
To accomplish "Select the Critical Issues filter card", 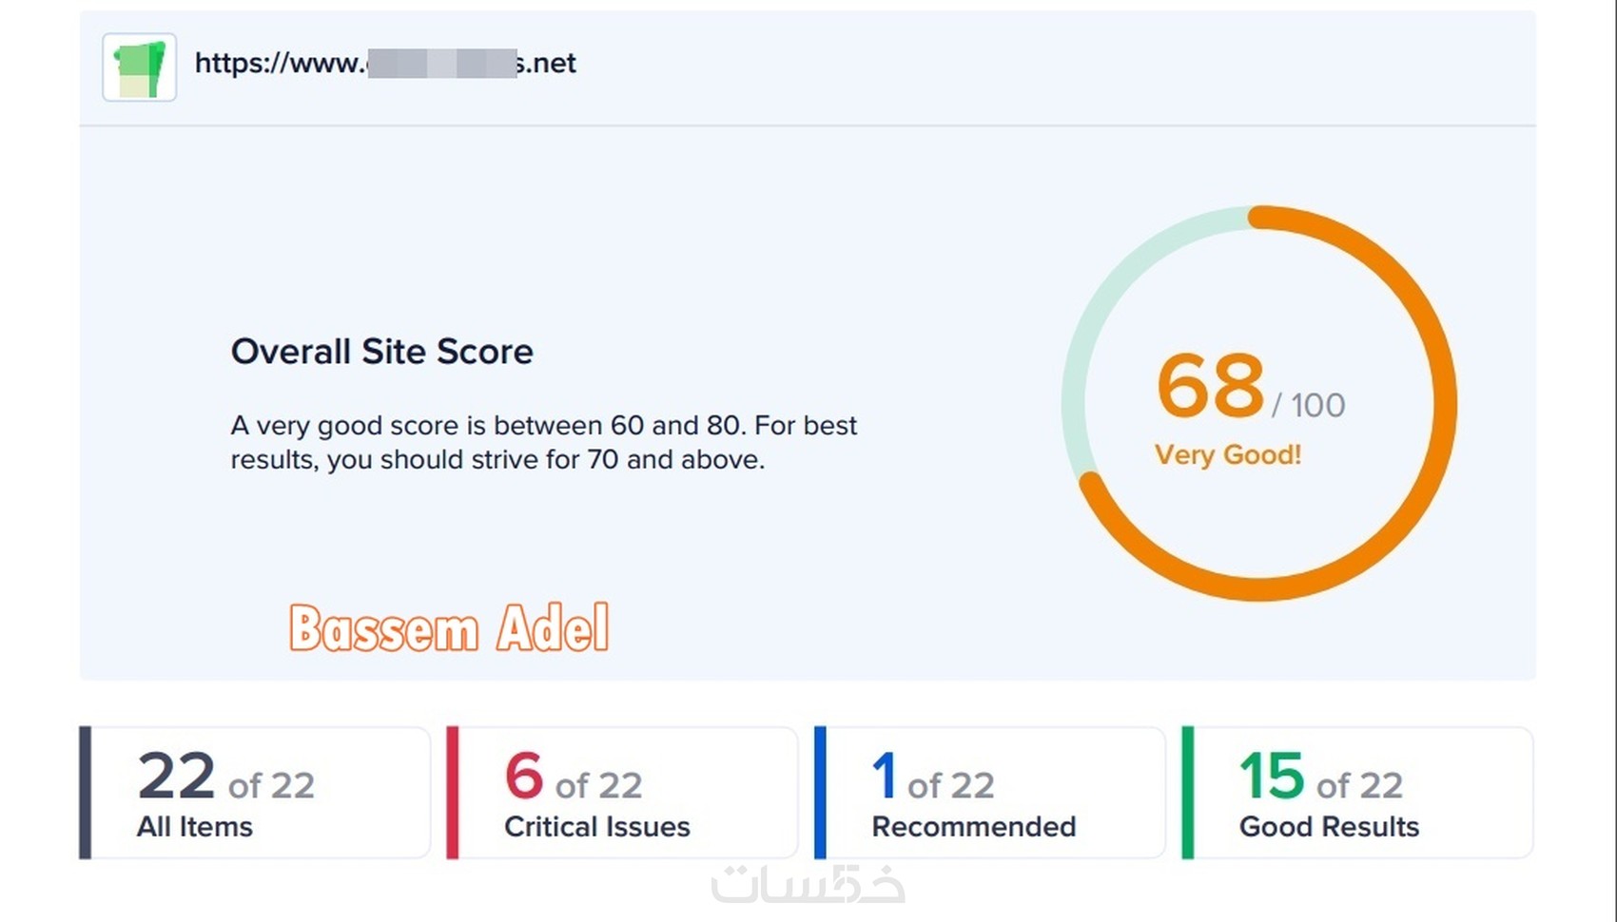I will coord(622,793).
